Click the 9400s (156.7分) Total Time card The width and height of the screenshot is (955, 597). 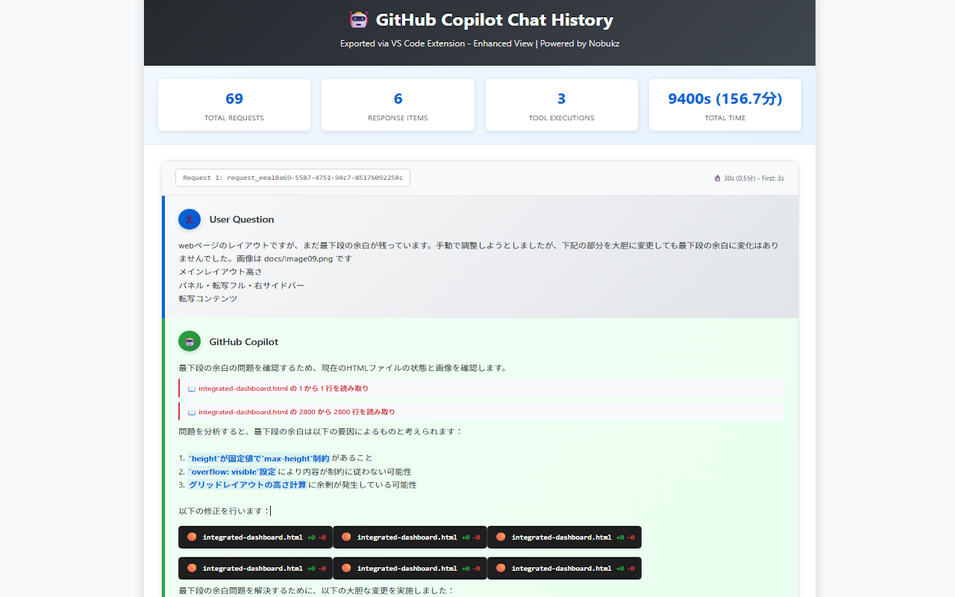tap(725, 104)
